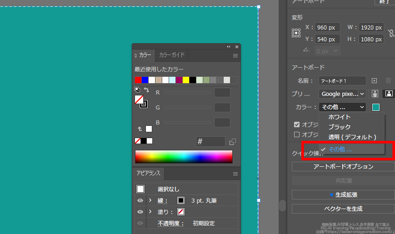Click the ベクターを生成 button
Image resolution: width=395 pixels, height=234 pixels.
pos(343,209)
